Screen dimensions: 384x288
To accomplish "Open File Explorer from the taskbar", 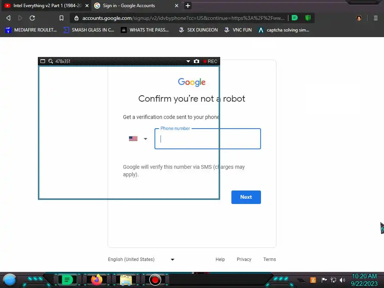I will click(x=126, y=280).
